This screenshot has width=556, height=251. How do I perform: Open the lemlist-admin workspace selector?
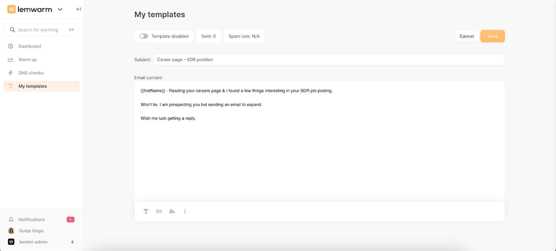[x=41, y=242]
